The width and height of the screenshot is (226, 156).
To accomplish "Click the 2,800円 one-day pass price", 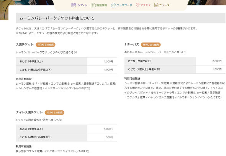I will click(217, 61).
